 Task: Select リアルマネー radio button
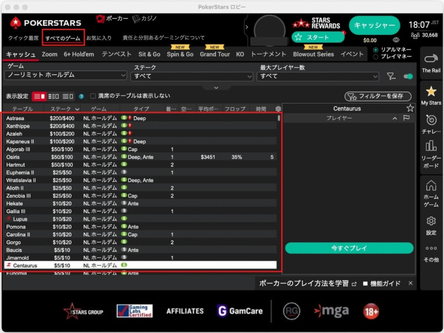tap(375, 50)
